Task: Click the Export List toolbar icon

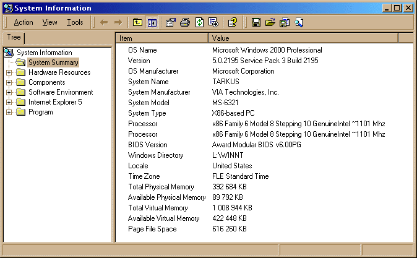Action: point(213,22)
